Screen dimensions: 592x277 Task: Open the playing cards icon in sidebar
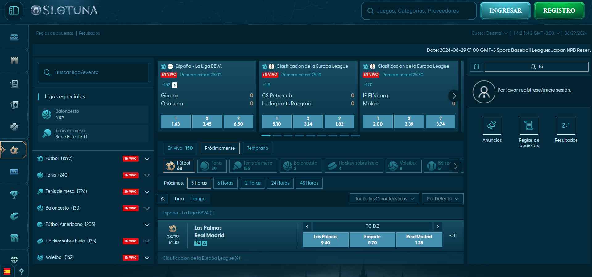pos(14,105)
